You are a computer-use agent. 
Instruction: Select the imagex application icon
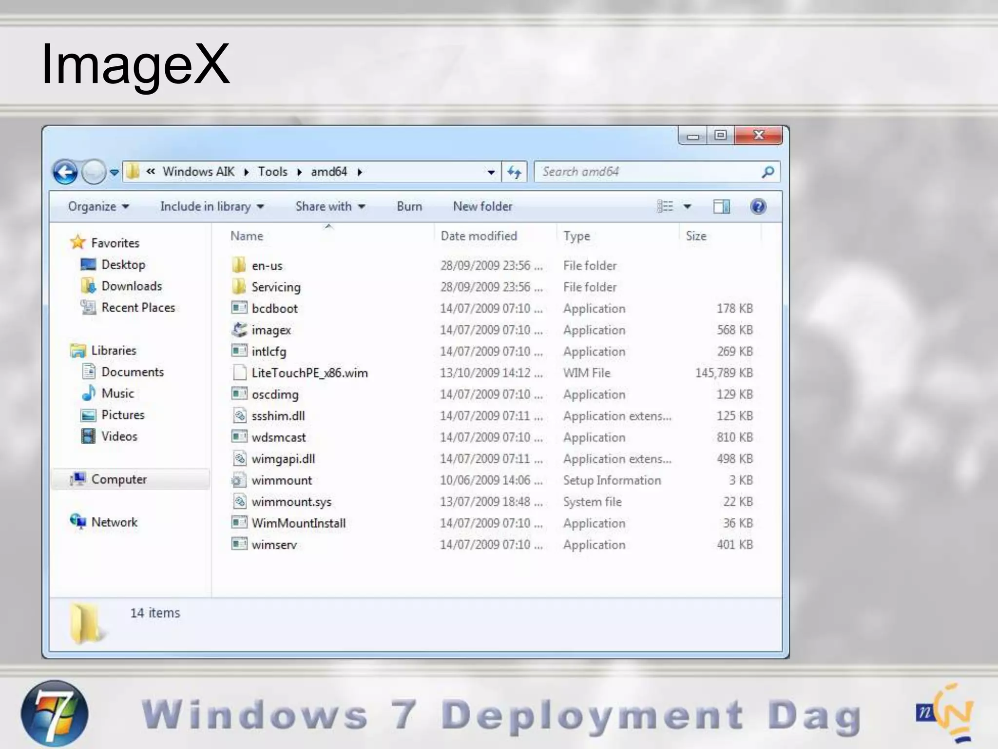coord(239,330)
